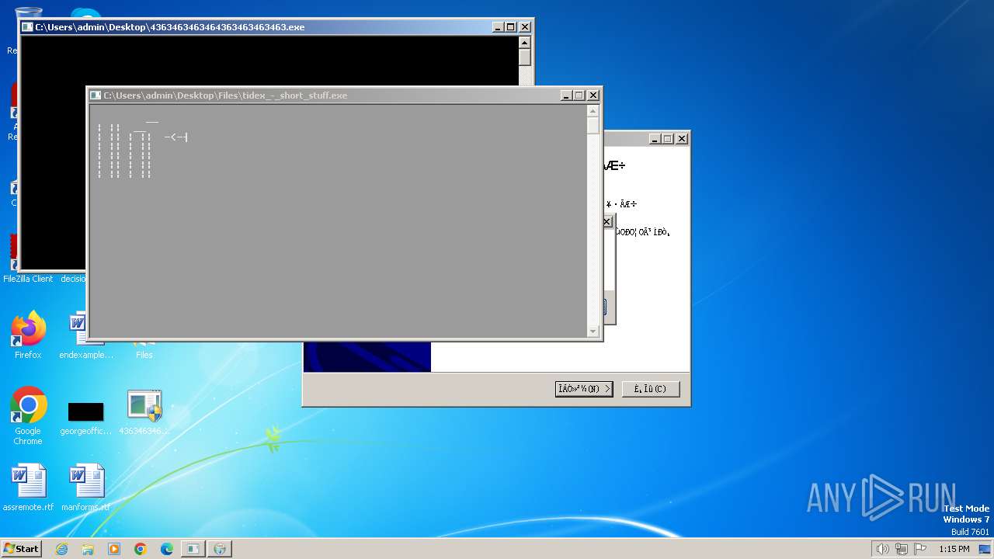The image size is (994, 559).
Task: Click the Show desktop button
Action: pos(985,549)
